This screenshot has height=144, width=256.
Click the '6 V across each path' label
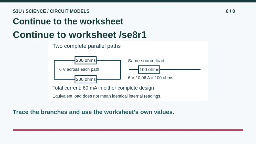[x=79, y=69]
